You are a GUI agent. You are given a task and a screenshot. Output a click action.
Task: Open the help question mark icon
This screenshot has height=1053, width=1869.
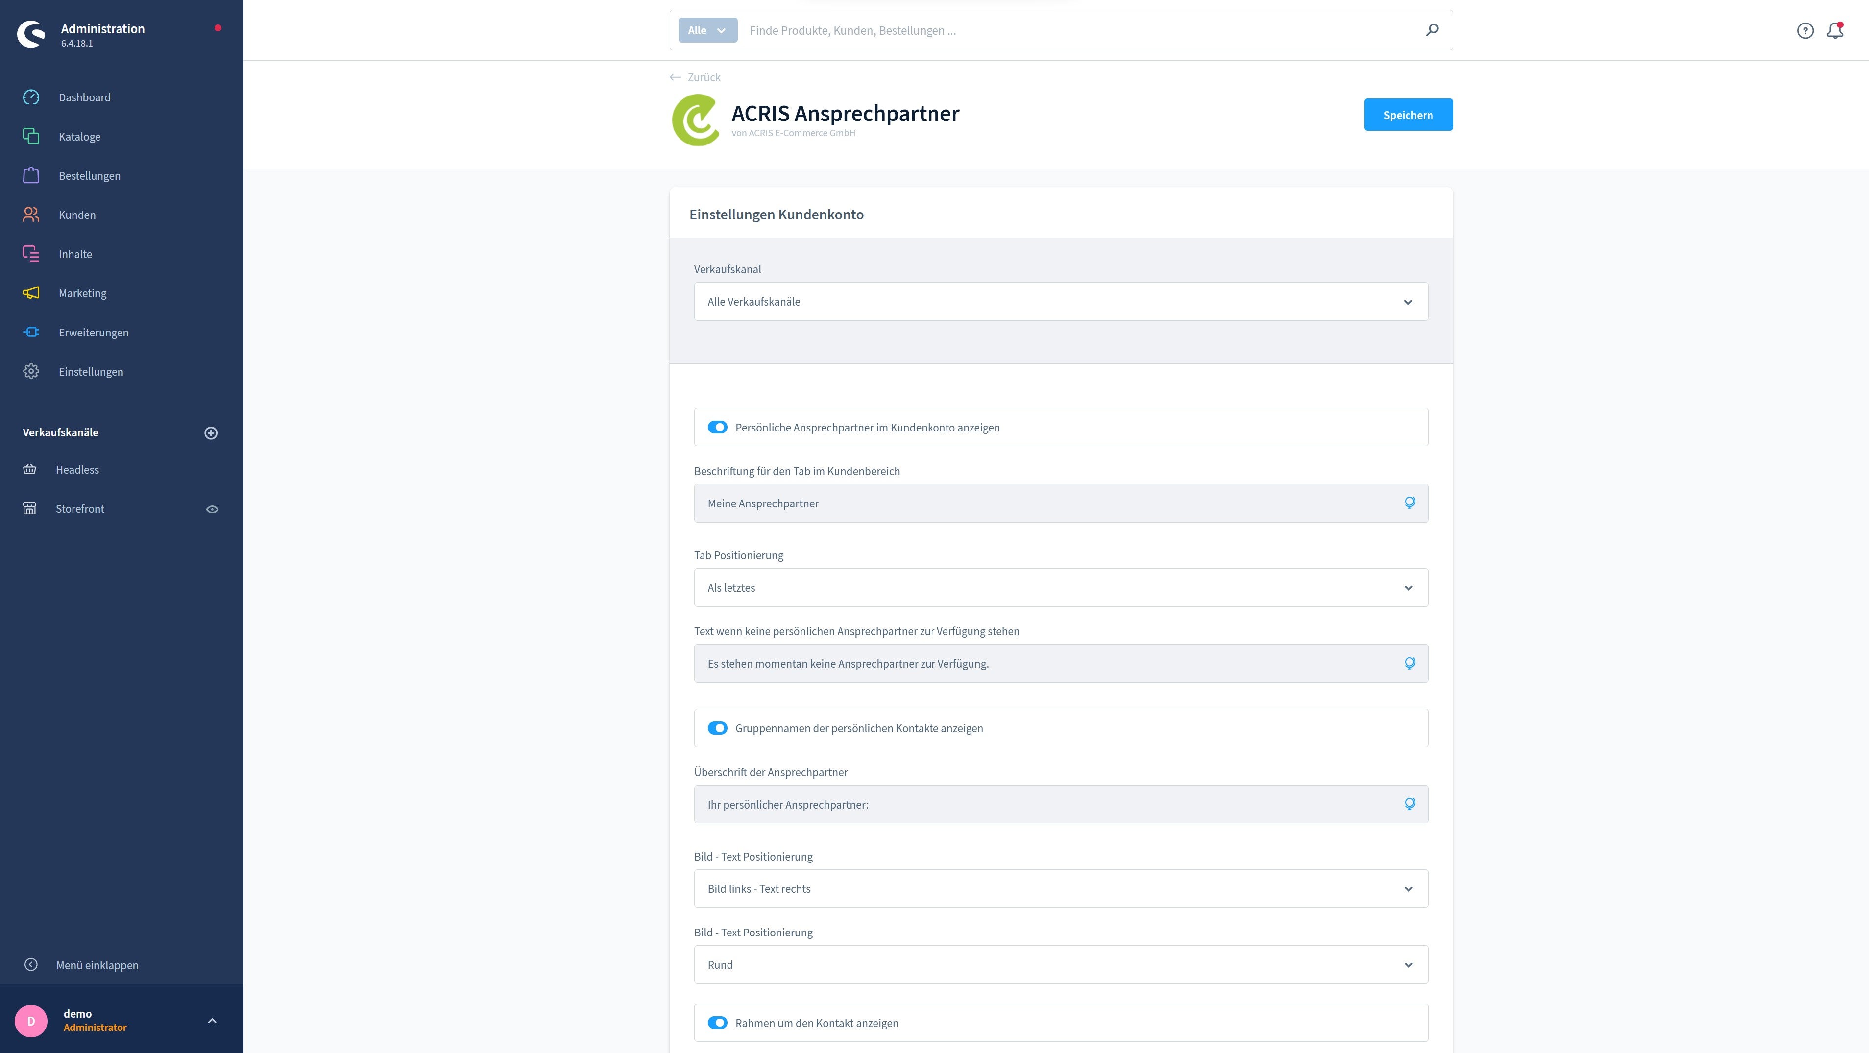point(1805,30)
